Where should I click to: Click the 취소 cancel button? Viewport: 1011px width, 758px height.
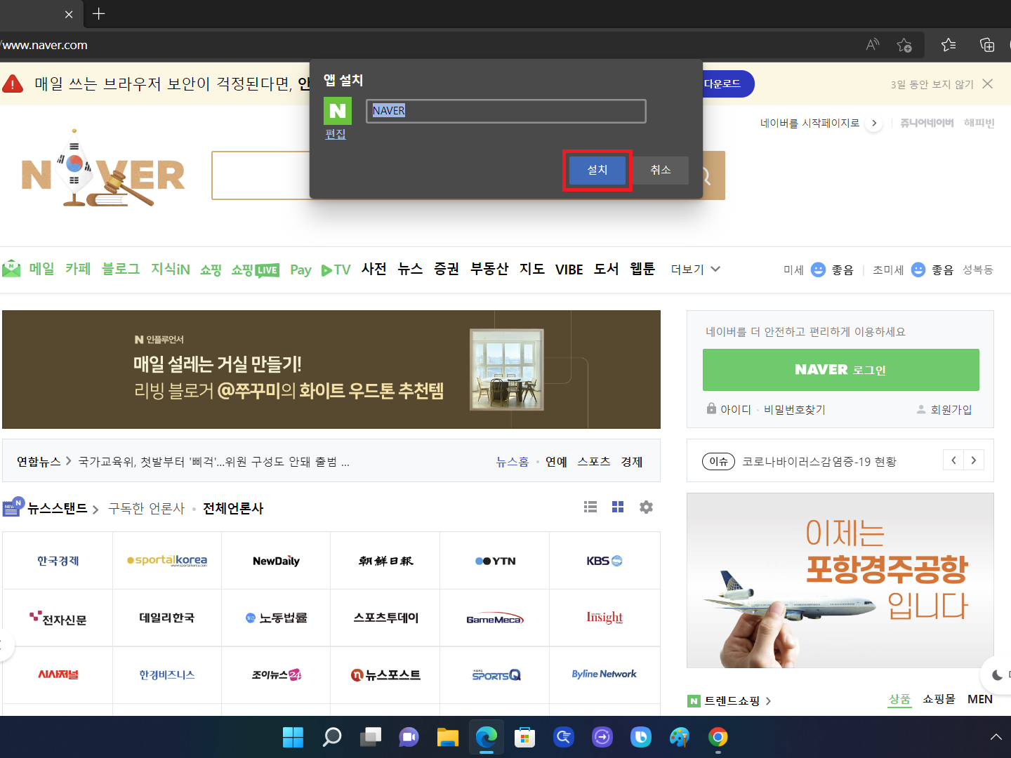pos(661,170)
